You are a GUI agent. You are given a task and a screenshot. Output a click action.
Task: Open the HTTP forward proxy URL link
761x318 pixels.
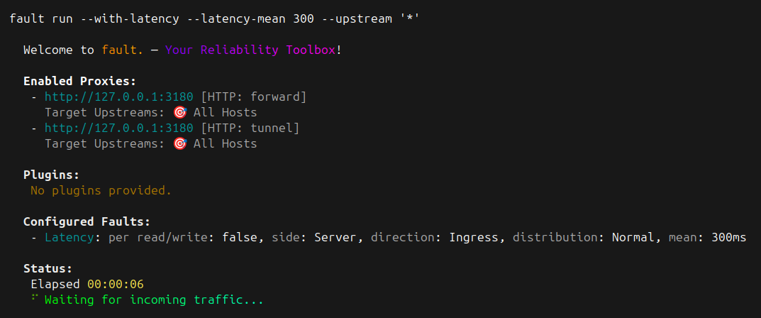(119, 97)
